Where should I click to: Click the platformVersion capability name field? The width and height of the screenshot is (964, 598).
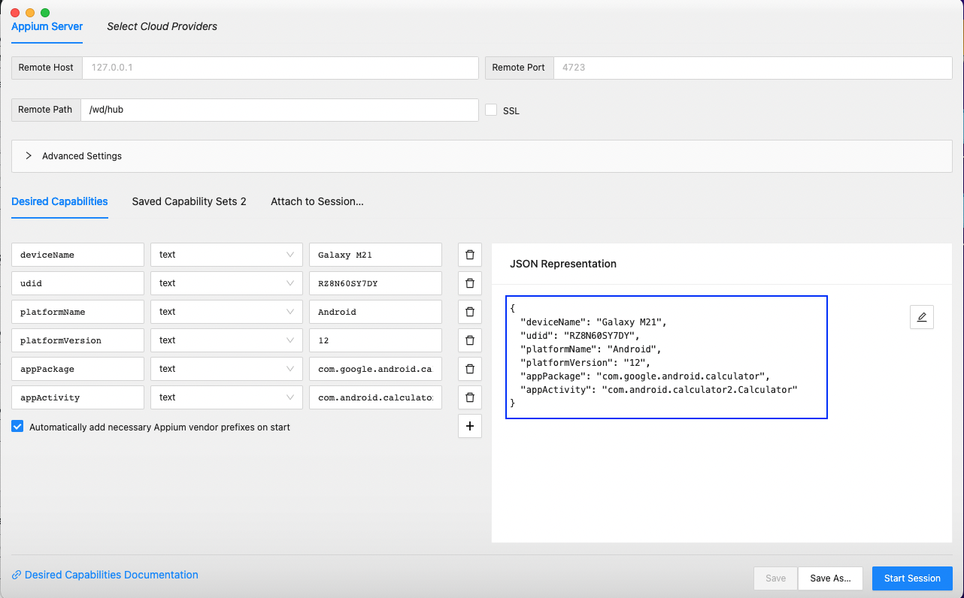pos(78,340)
